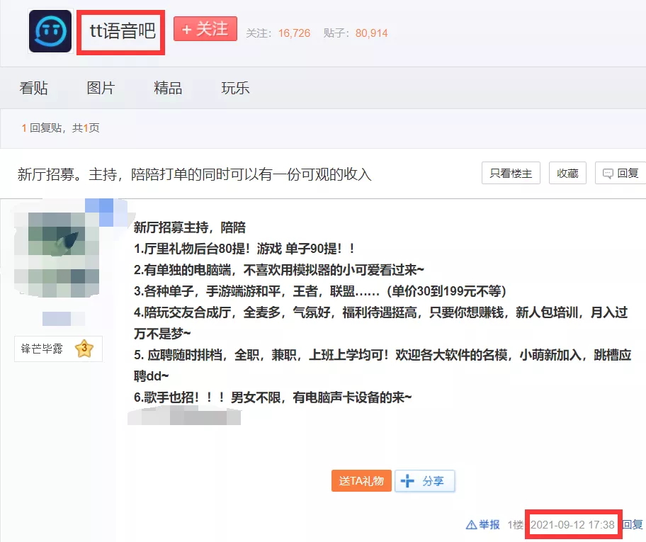Image resolution: width=646 pixels, height=542 pixels.
Task: Switch to the 看贴 tab
Action: click(x=33, y=88)
